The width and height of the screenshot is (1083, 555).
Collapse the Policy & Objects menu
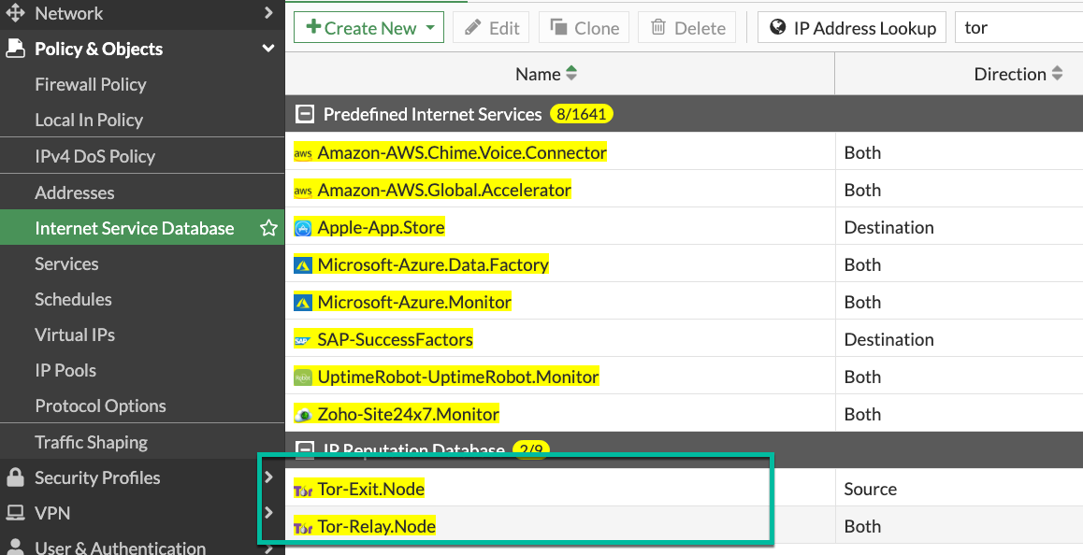[268, 49]
